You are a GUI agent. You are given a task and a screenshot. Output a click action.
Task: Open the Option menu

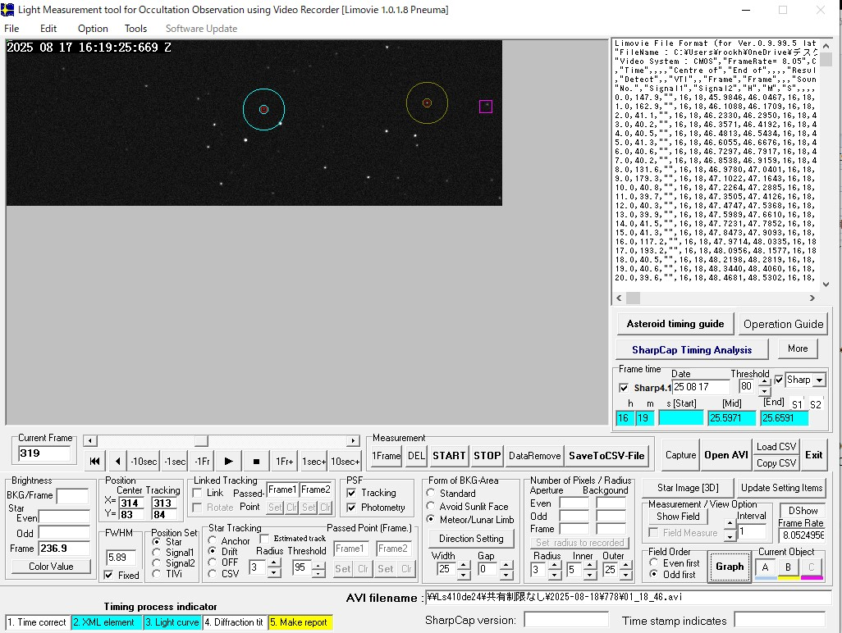93,29
